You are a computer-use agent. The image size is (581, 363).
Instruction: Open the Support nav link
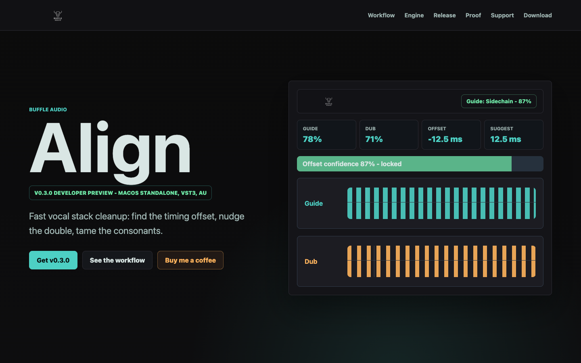(502, 15)
